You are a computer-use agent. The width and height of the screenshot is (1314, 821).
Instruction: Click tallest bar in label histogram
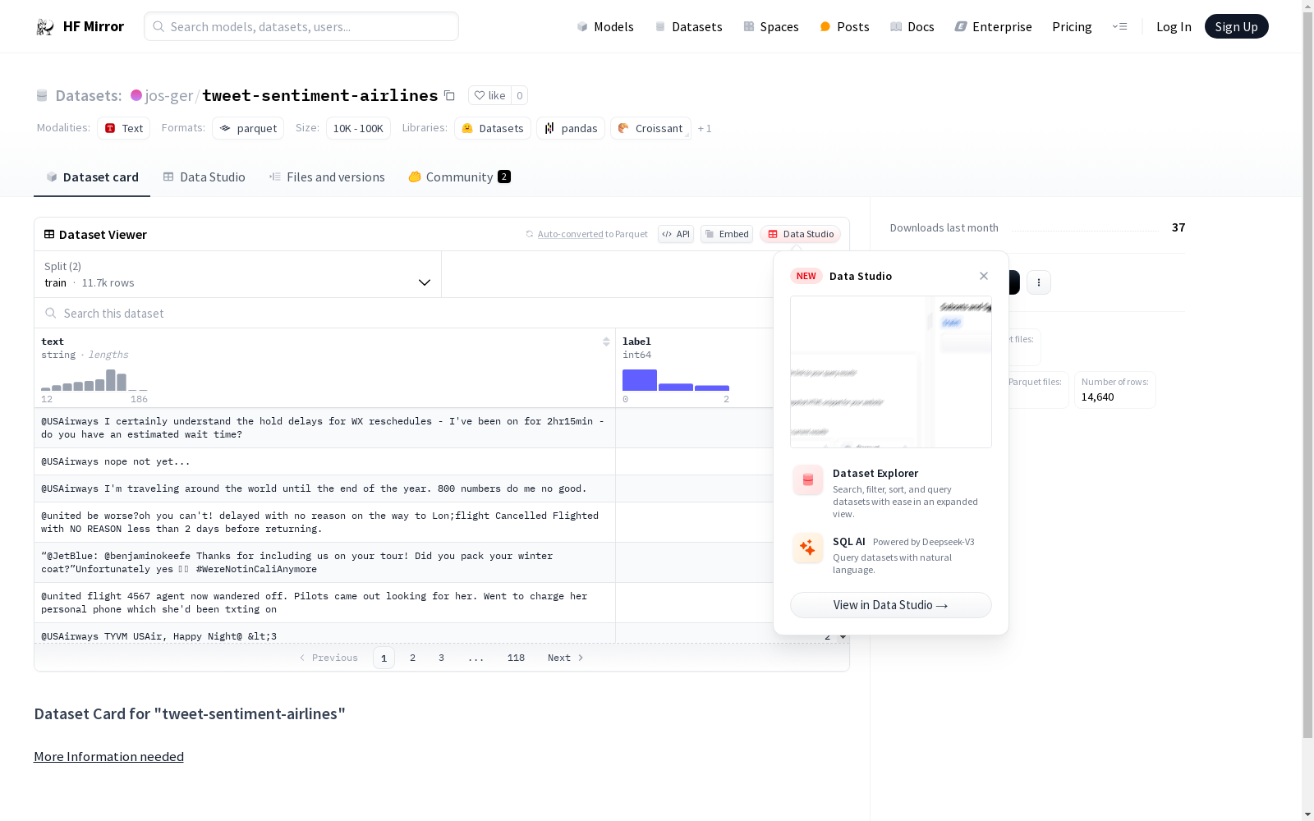pyautogui.click(x=640, y=380)
